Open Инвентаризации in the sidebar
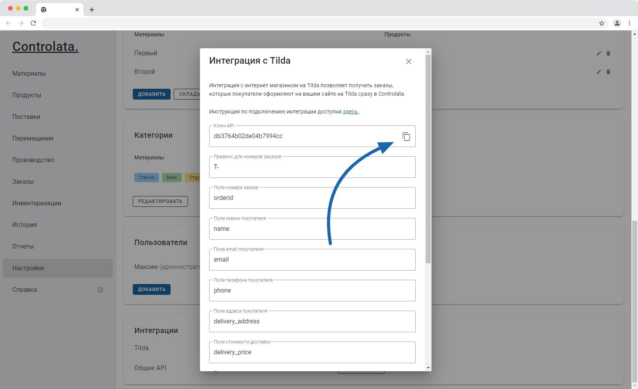 [x=58, y=203]
